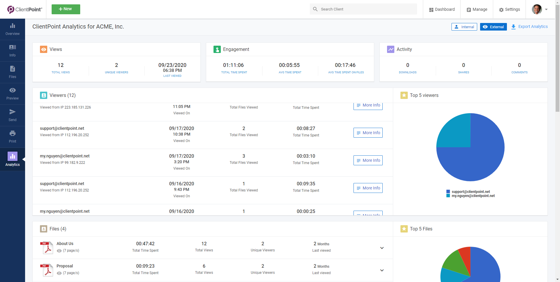Open the user account dropdown arrow
The width and height of the screenshot is (560, 282).
click(546, 9)
